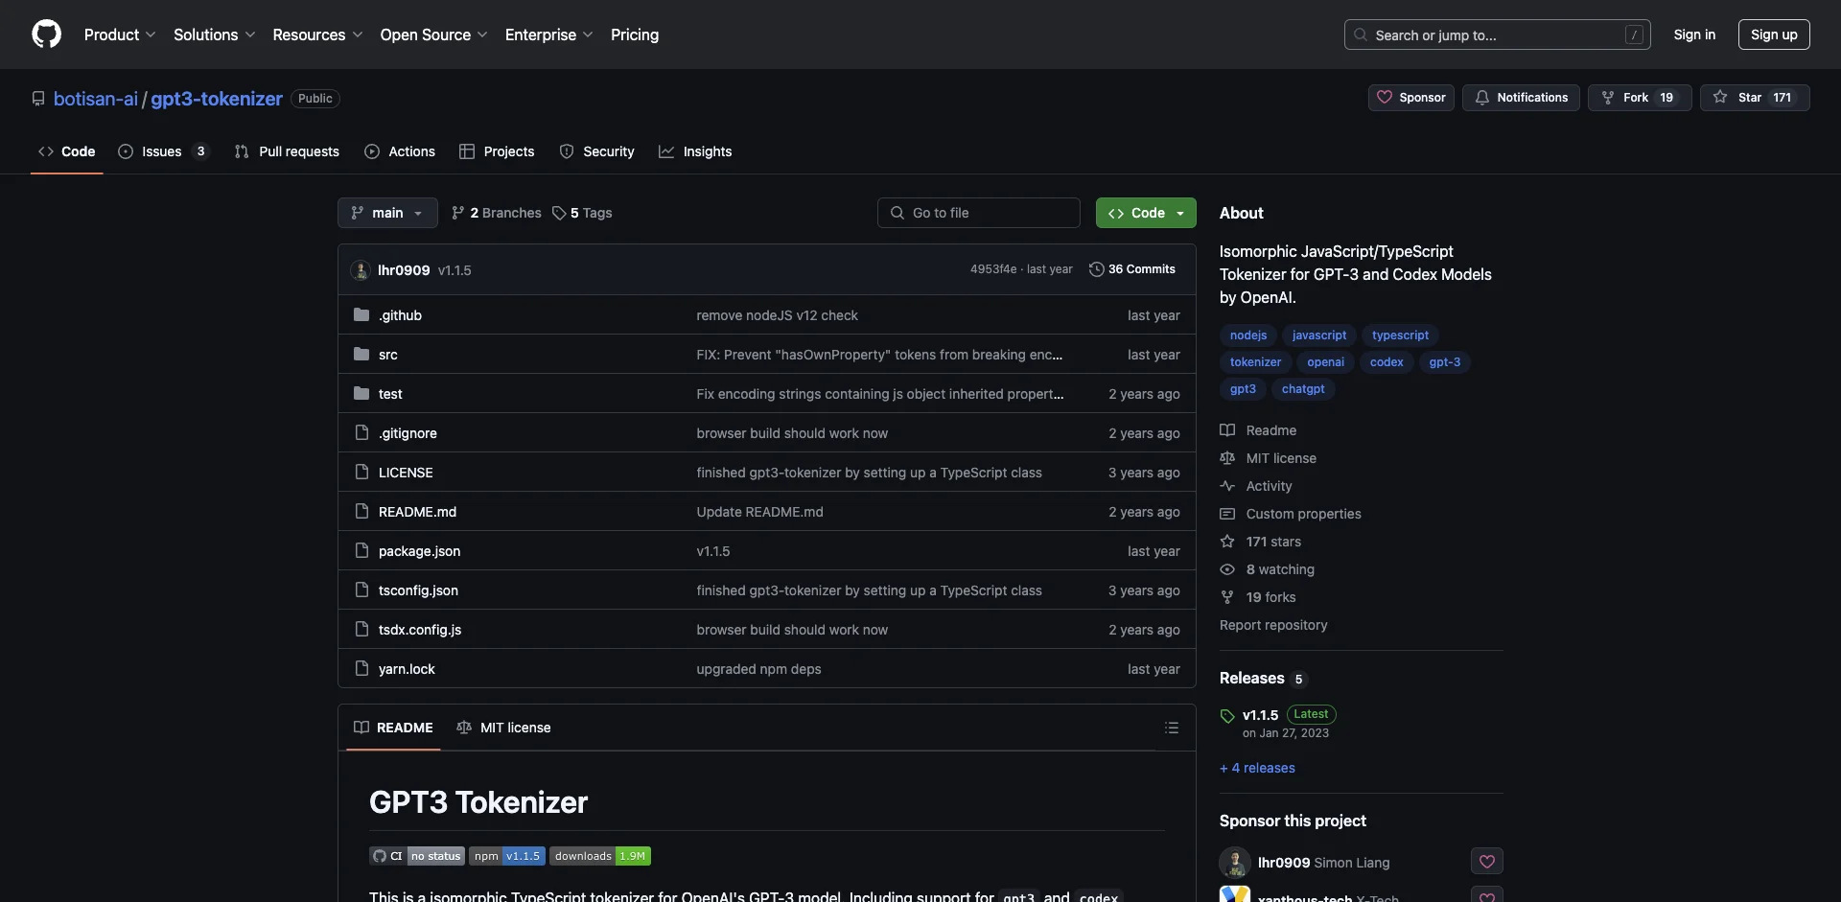Click the LICENSE file icon
Image resolution: width=1841 pixels, height=902 pixels.
pos(361,472)
